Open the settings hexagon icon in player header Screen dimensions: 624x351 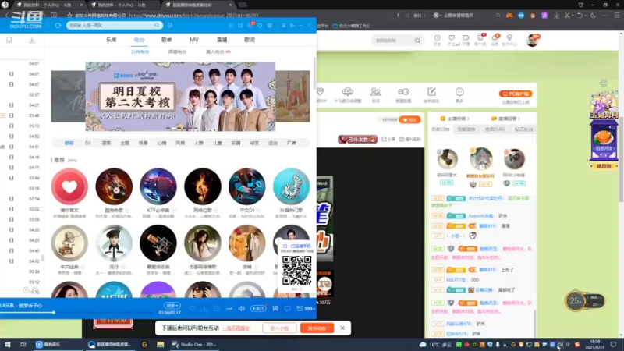[x=270, y=26]
